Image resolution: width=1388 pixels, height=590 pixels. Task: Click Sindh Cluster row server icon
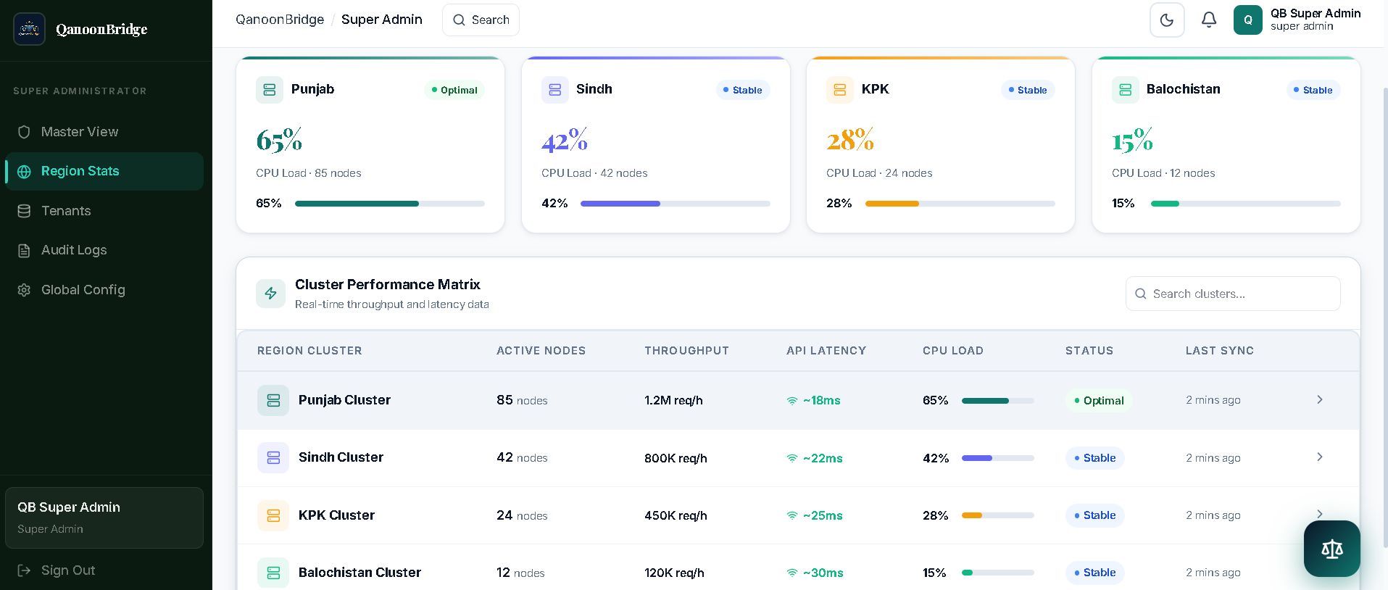coord(273,458)
